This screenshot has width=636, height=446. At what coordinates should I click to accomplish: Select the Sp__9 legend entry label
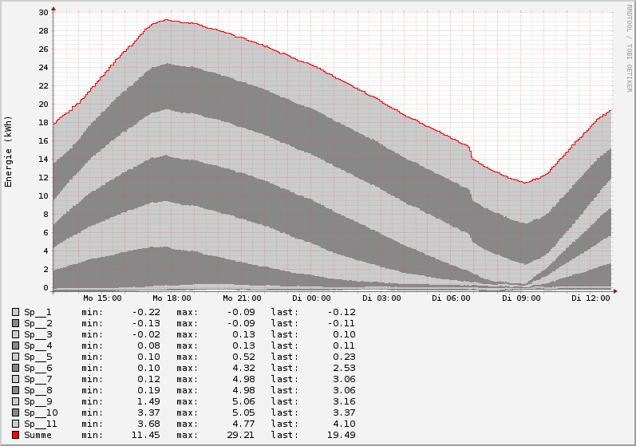click(38, 401)
